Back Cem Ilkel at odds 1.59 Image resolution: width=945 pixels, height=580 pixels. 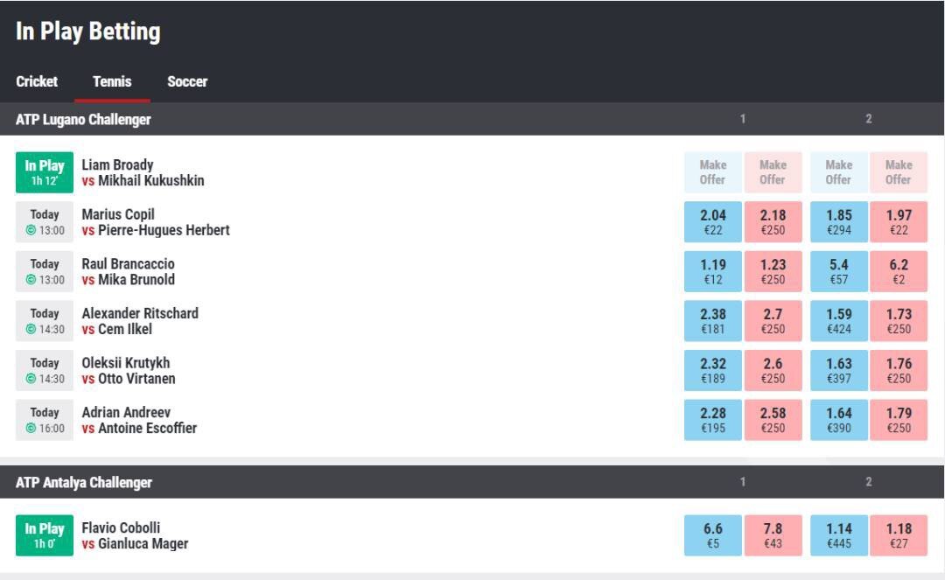click(839, 321)
